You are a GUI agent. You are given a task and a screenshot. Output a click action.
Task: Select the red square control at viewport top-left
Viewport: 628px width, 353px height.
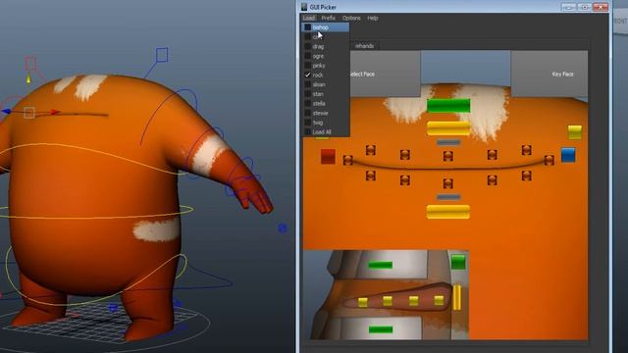30,64
